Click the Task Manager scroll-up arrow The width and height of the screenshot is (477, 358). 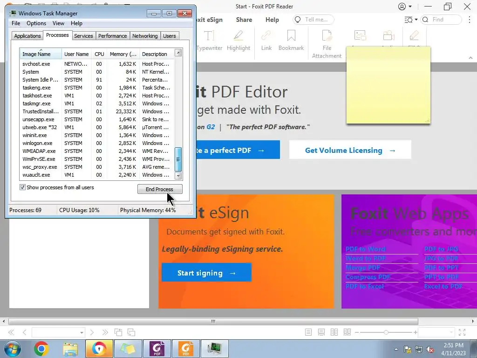pos(178,53)
